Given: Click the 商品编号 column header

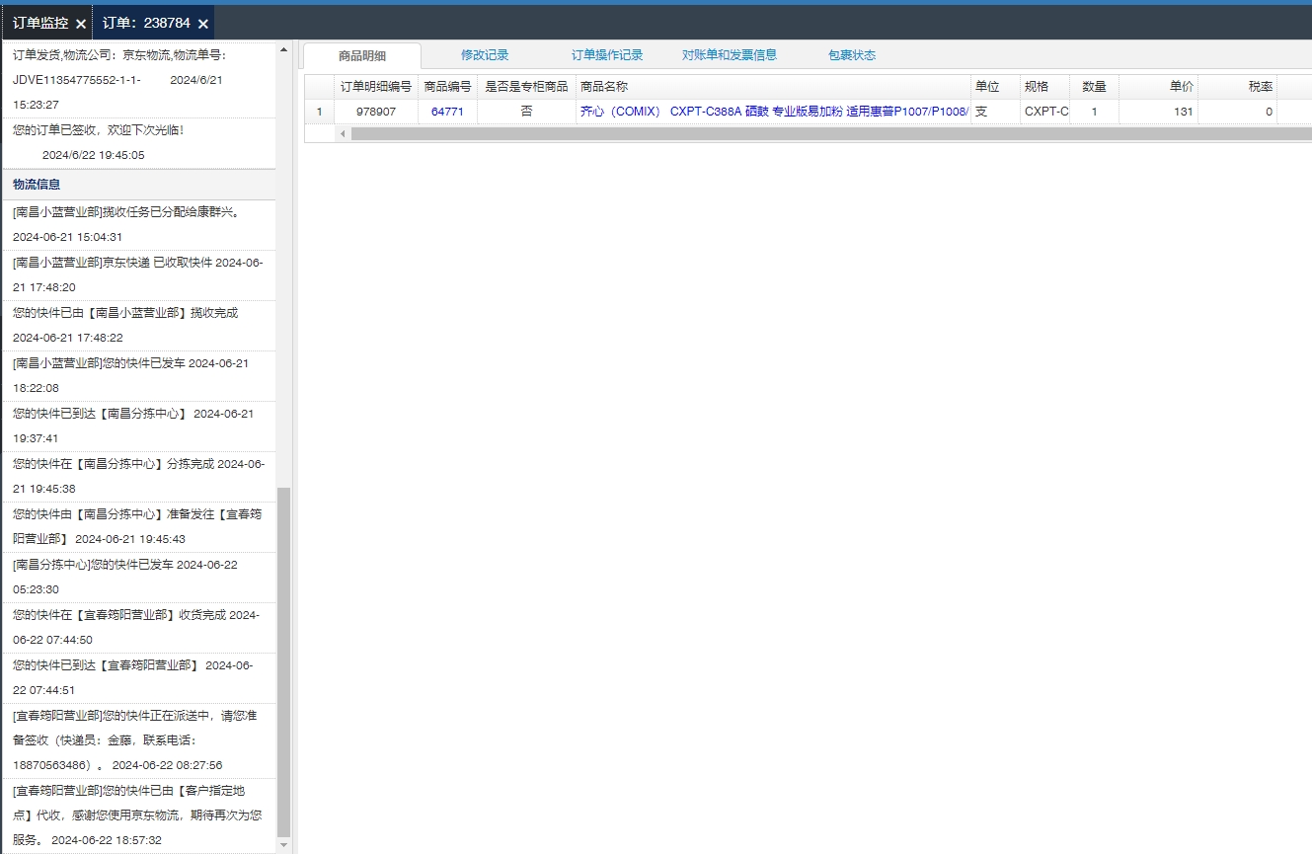Looking at the screenshot, I should pos(447,87).
